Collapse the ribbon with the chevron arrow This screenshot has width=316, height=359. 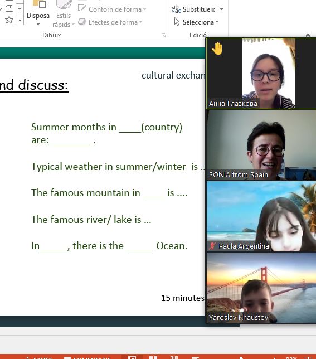308,35
